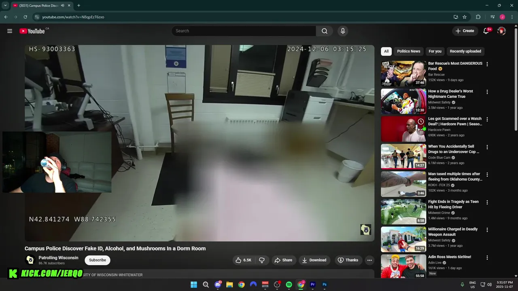Open options for Bar Rescue video
Image resolution: width=518 pixels, height=291 pixels.
pyautogui.click(x=487, y=64)
